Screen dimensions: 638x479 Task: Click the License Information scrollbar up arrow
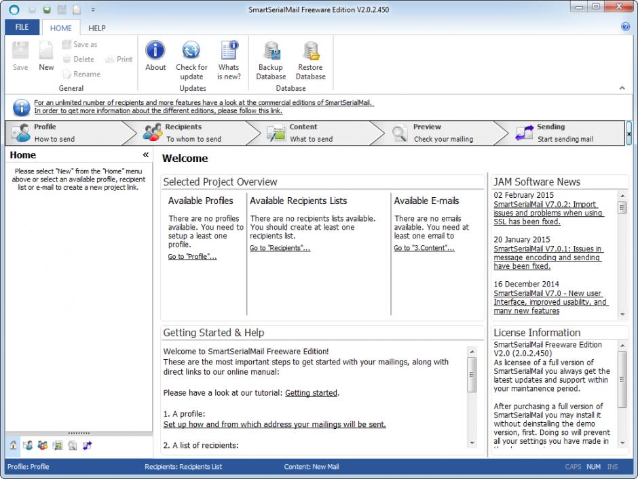pyautogui.click(x=622, y=346)
